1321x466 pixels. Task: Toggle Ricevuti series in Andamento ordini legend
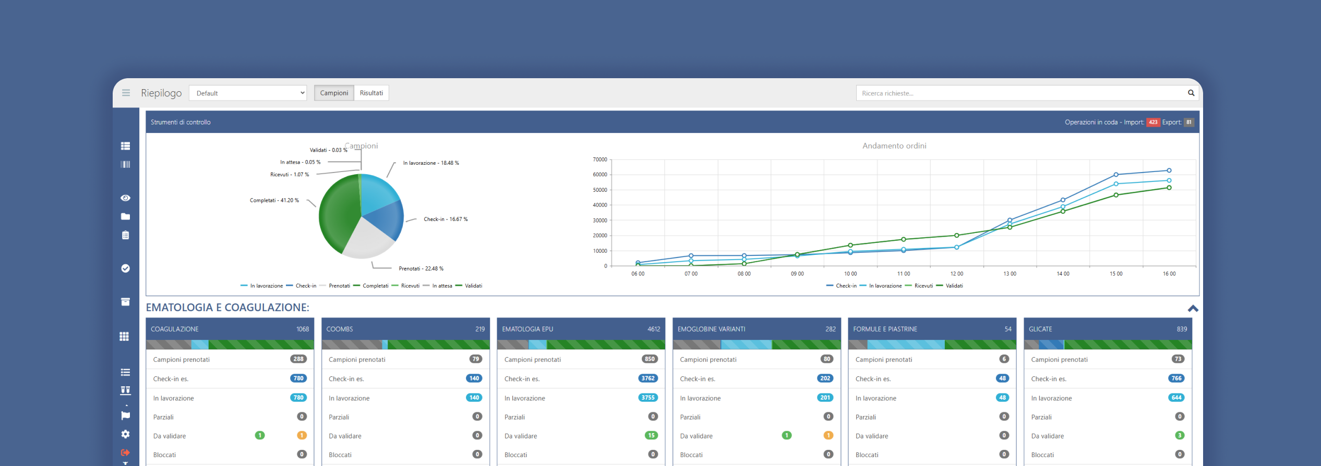pyautogui.click(x=919, y=286)
